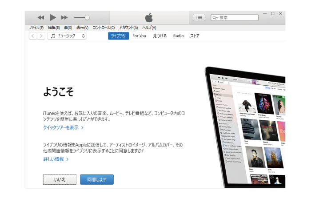The image size is (311, 222).
Task: Switch to the For You tab
Action: tap(139, 36)
